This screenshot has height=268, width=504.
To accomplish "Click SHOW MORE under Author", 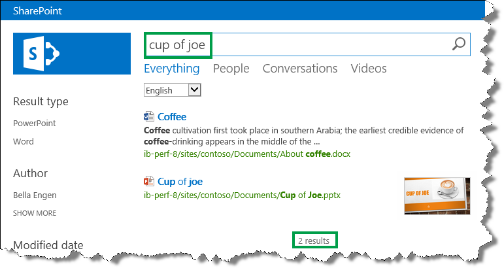I will pyautogui.click(x=35, y=213).
